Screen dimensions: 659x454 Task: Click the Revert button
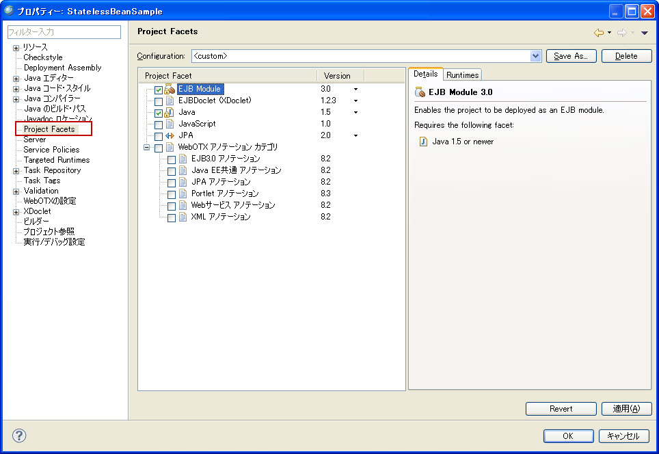pyautogui.click(x=561, y=409)
